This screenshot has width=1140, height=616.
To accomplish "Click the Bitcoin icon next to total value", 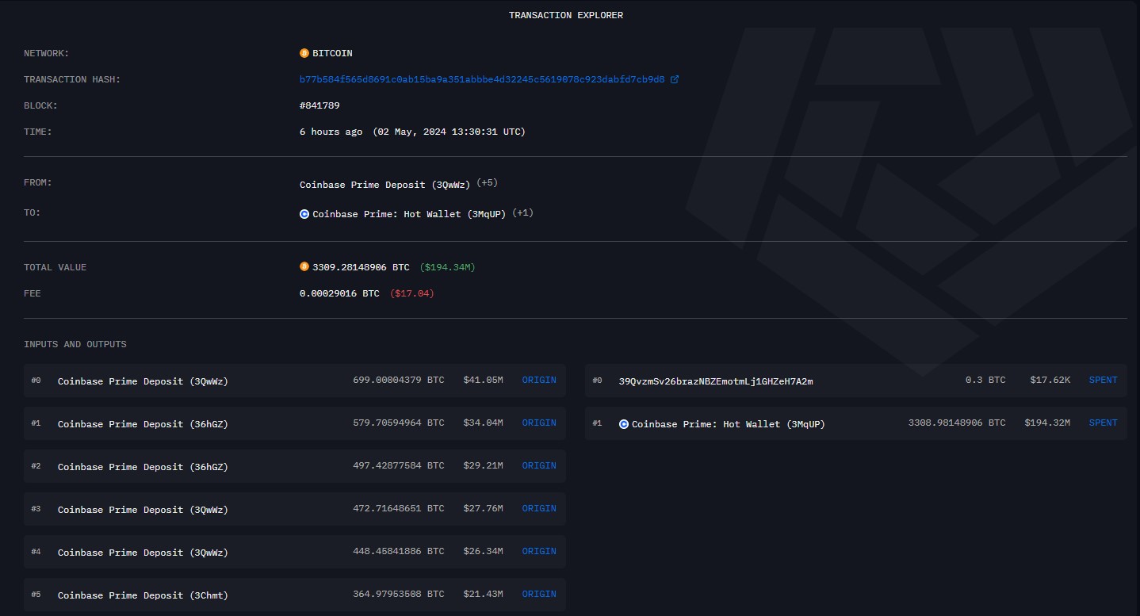I will pyautogui.click(x=304, y=267).
